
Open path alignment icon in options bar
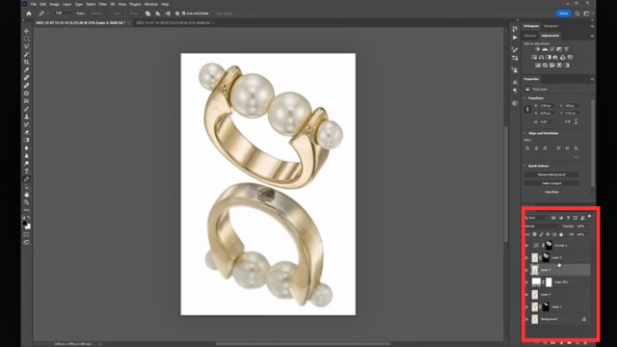158,13
